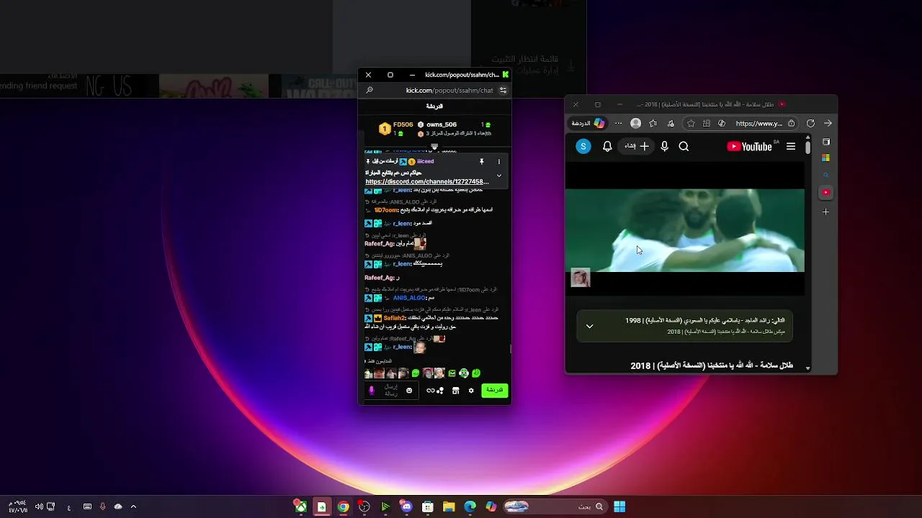The image size is (922, 518).
Task: Collapse the pinned message with chevron
Action: point(498,176)
